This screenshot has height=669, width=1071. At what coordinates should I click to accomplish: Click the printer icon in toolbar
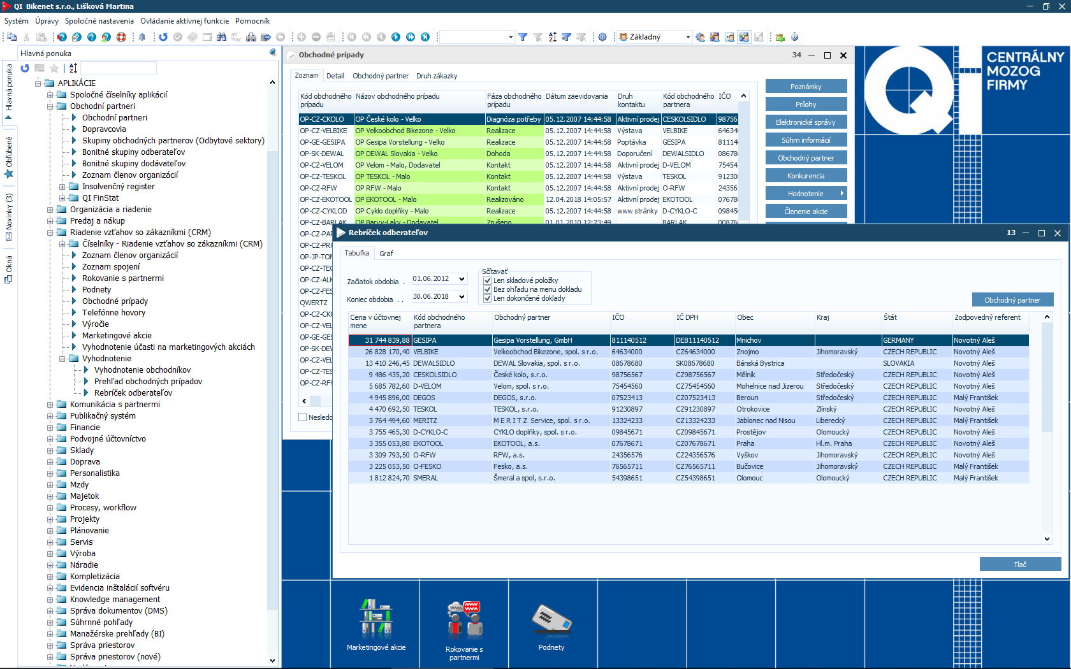coord(251,37)
